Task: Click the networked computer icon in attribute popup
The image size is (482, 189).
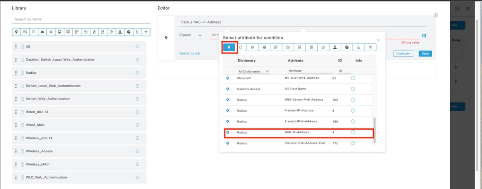Action: tap(264, 47)
